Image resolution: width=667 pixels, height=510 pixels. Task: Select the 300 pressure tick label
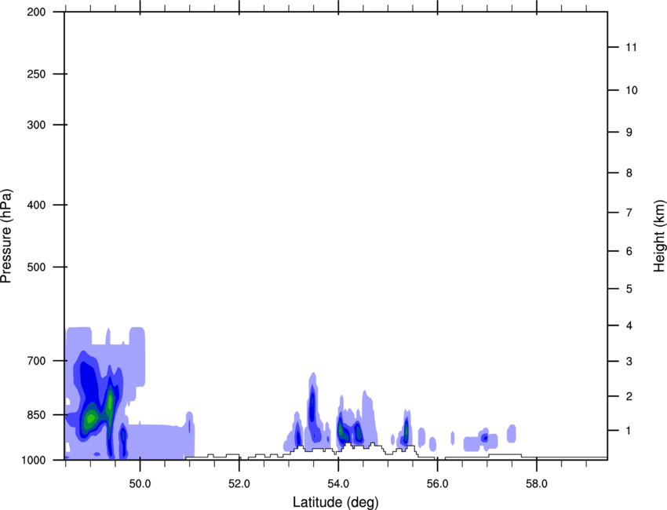pos(36,125)
